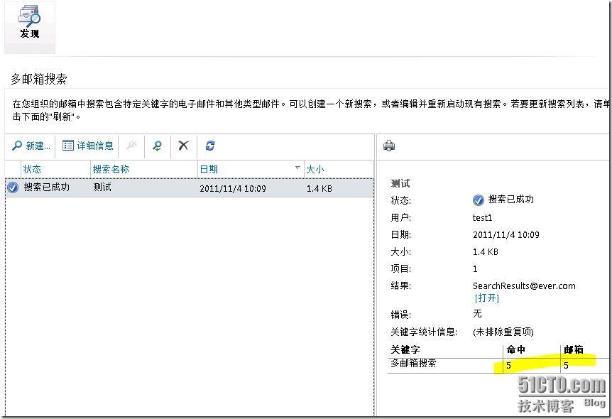Sort list by 状态 column header
This screenshot has width=612, height=419.
click(33, 169)
